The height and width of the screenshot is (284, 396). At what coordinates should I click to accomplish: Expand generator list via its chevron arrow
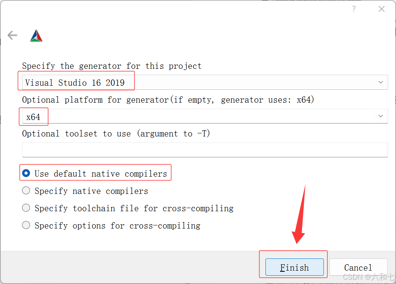[381, 82]
